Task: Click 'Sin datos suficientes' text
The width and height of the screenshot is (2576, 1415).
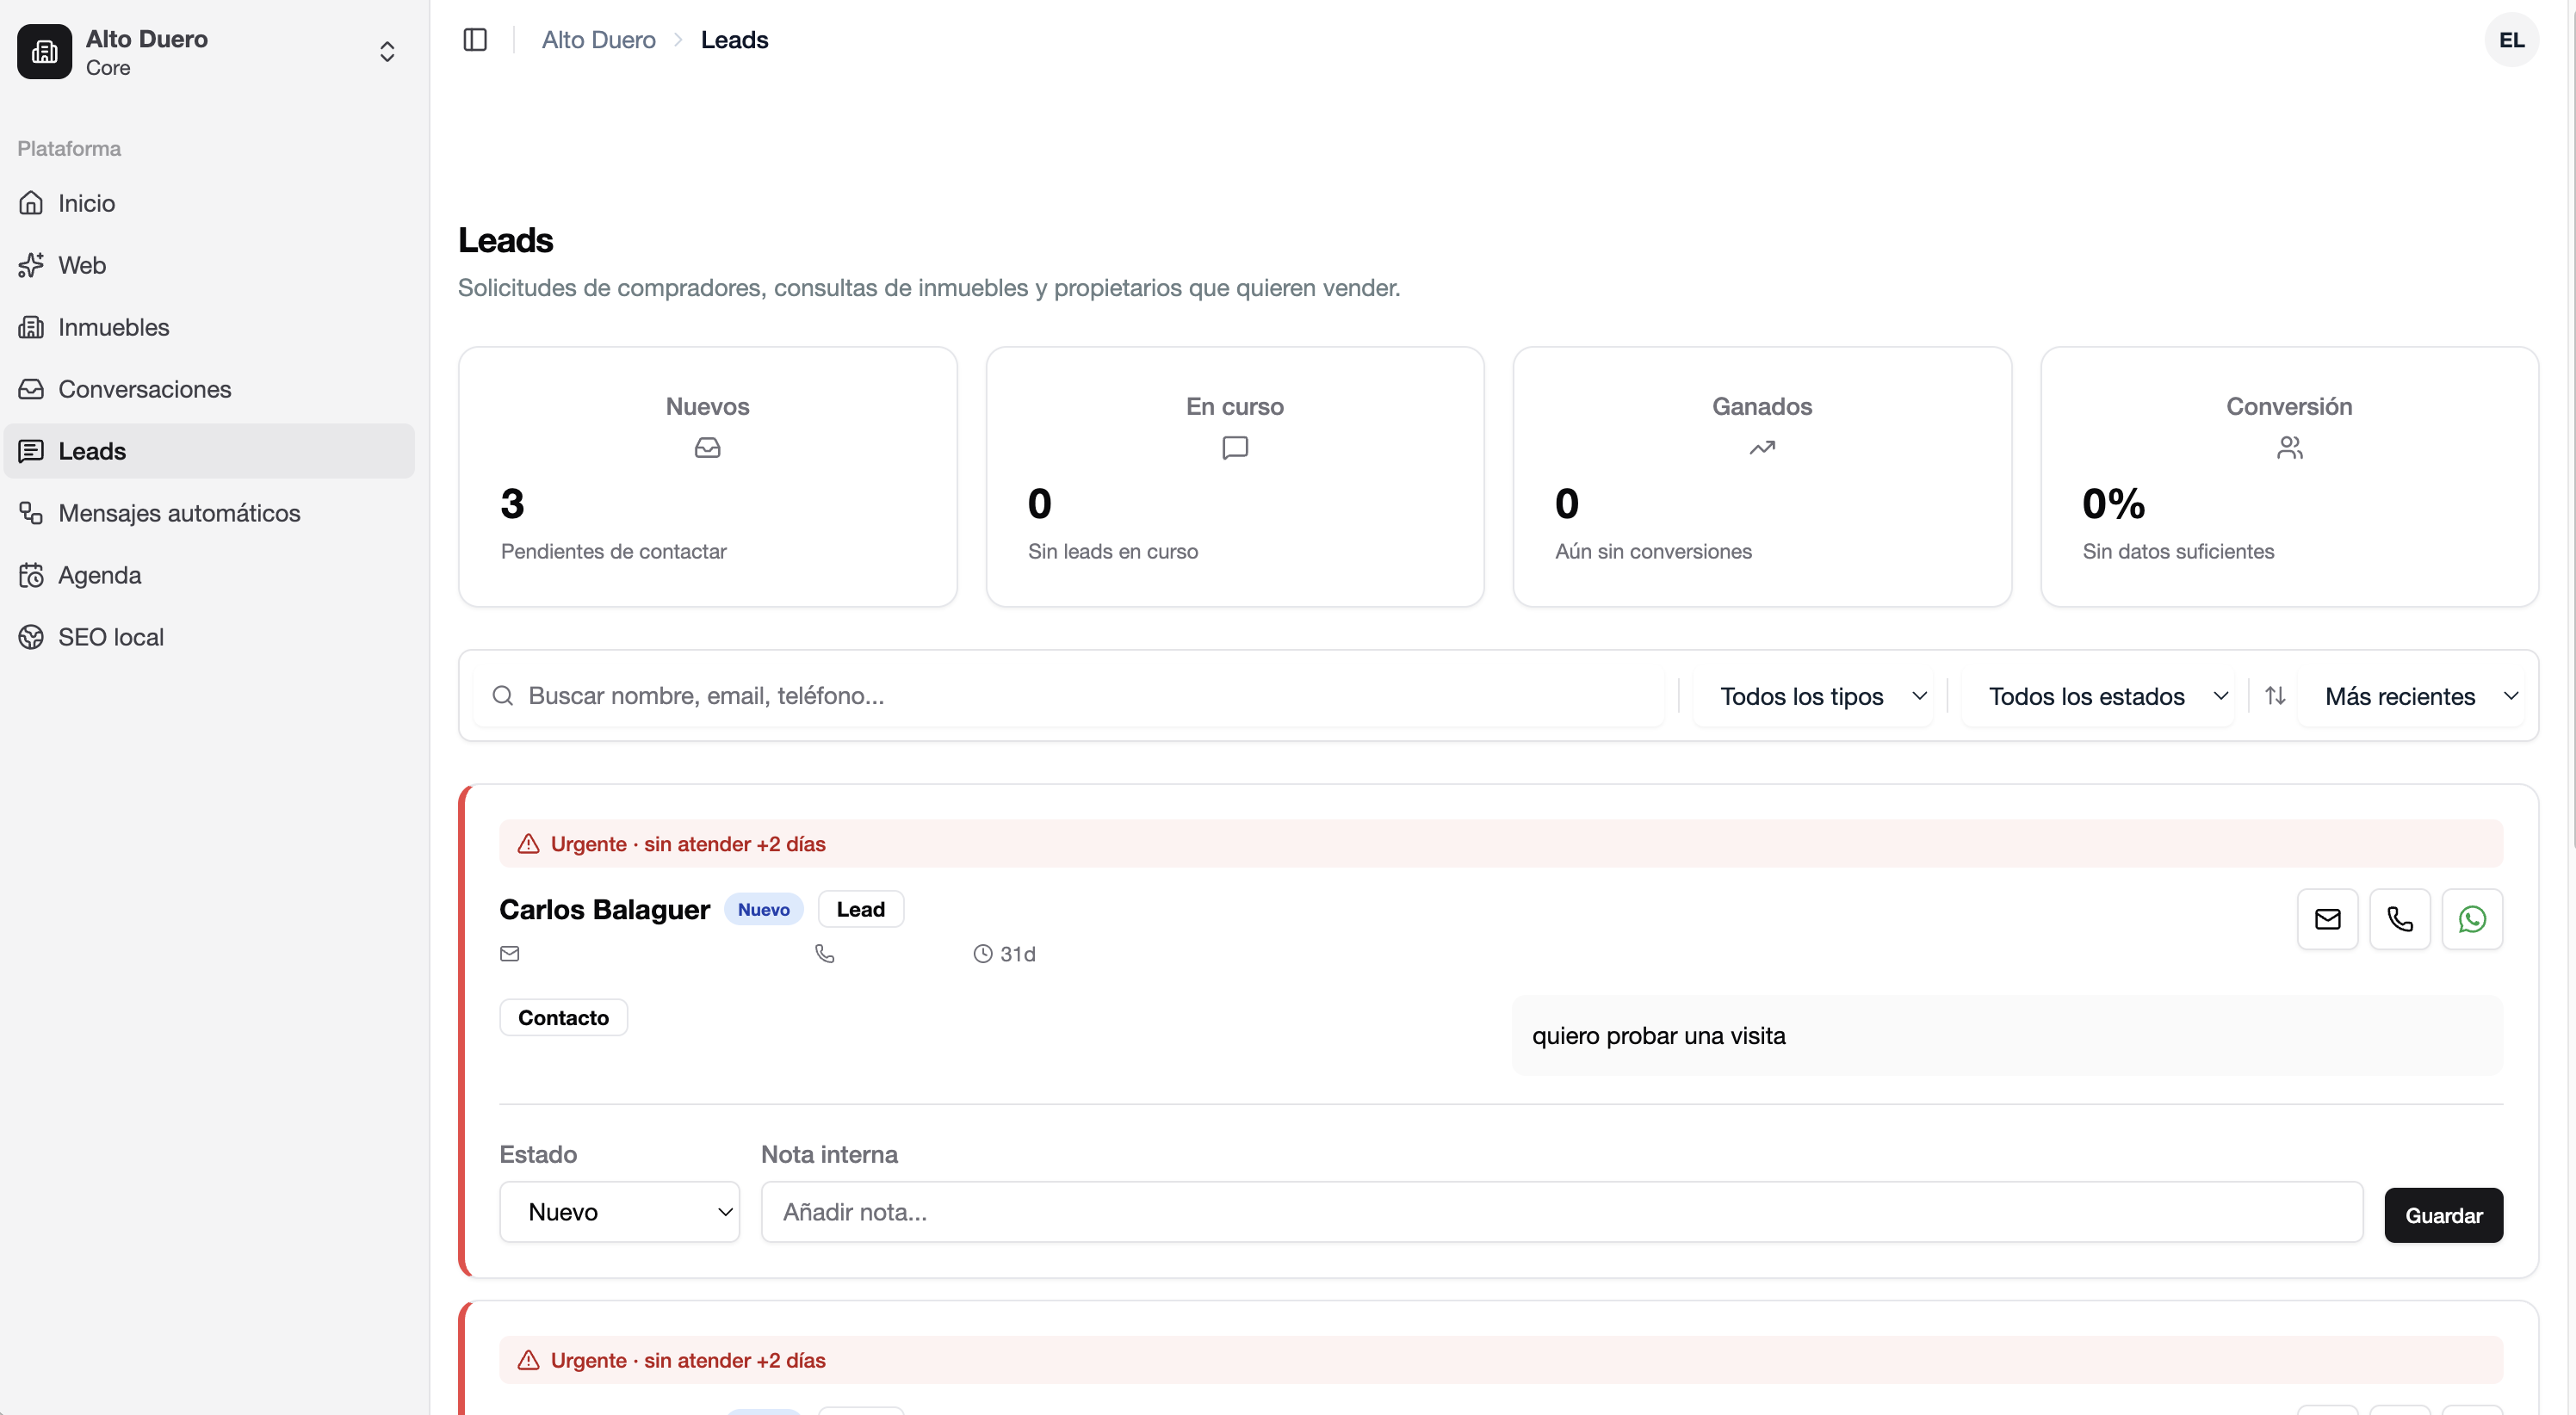Action: (x=2177, y=551)
